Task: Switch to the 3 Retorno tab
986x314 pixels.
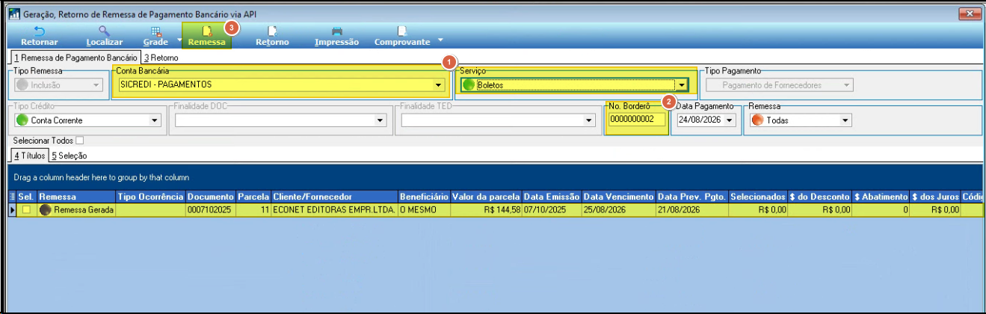Action: pyautogui.click(x=161, y=57)
